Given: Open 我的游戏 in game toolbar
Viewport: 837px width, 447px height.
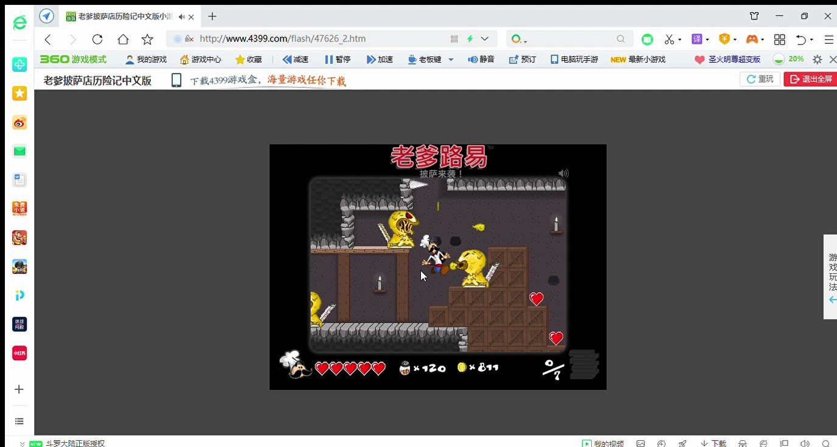Looking at the screenshot, I should [146, 60].
